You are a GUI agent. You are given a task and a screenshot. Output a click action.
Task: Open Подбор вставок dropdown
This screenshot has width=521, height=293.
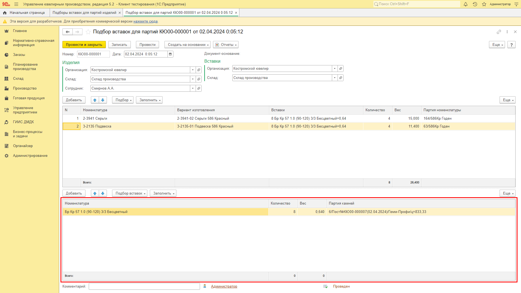click(x=130, y=193)
